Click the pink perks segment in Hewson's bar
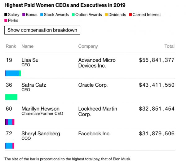This screenshot has width=186, height=166. point(13,122)
